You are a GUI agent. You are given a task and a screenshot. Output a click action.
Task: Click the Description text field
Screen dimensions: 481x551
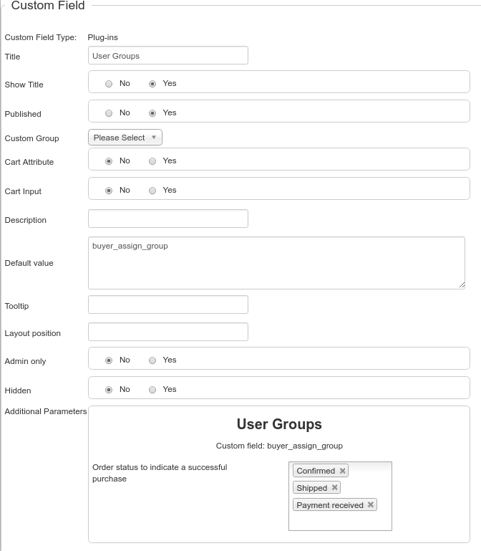pyautogui.click(x=168, y=219)
